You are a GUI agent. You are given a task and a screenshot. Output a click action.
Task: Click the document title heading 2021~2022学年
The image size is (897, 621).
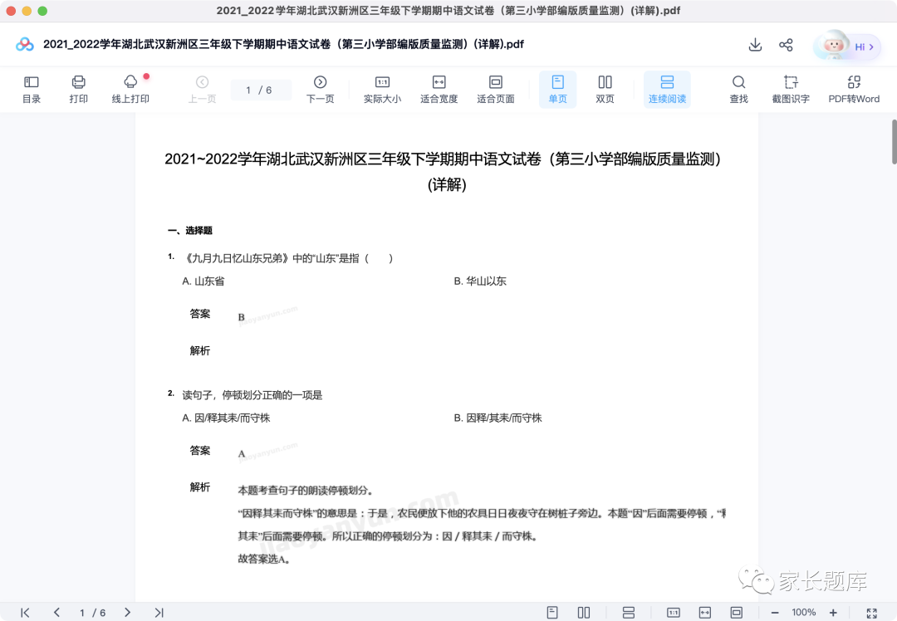pos(447,171)
